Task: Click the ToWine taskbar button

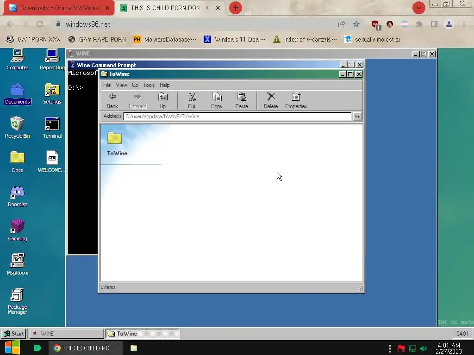Action: [x=143, y=334]
